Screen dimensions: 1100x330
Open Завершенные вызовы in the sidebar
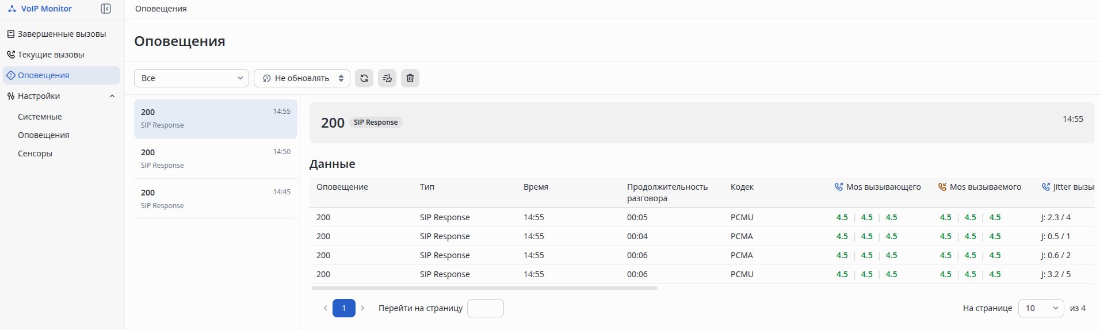62,34
